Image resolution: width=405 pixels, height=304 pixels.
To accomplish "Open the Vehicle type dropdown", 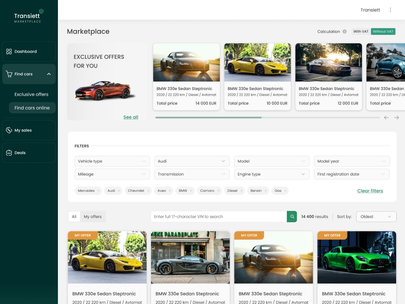I will 112,161.
